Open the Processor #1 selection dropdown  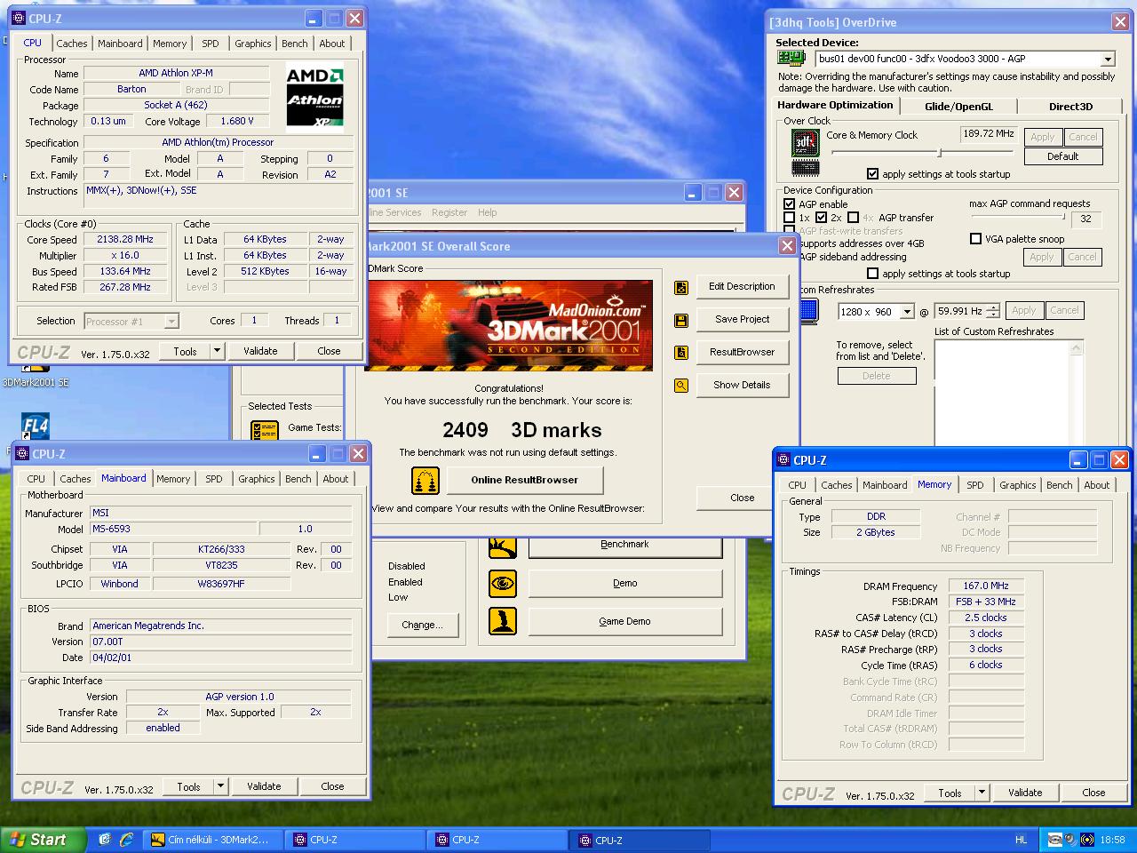171,322
